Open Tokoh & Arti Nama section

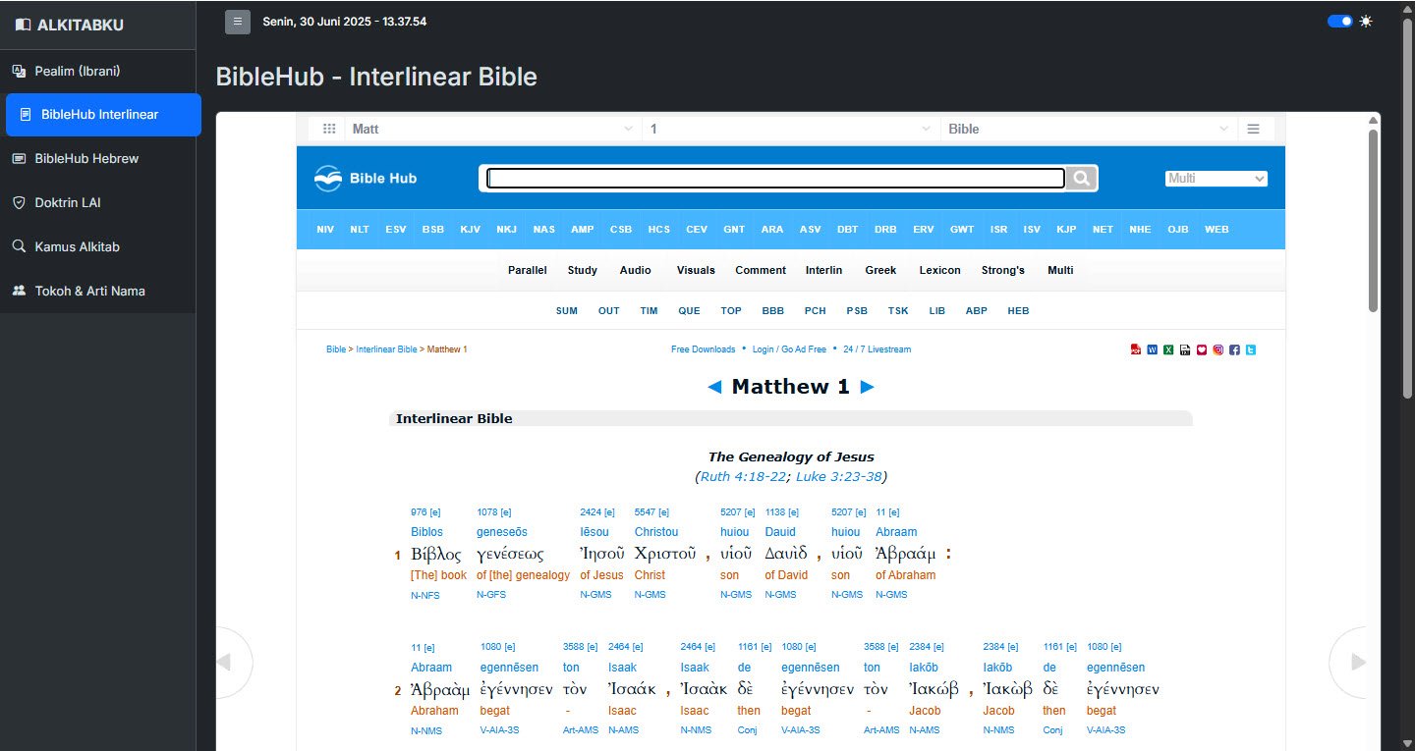pyautogui.click(x=98, y=291)
